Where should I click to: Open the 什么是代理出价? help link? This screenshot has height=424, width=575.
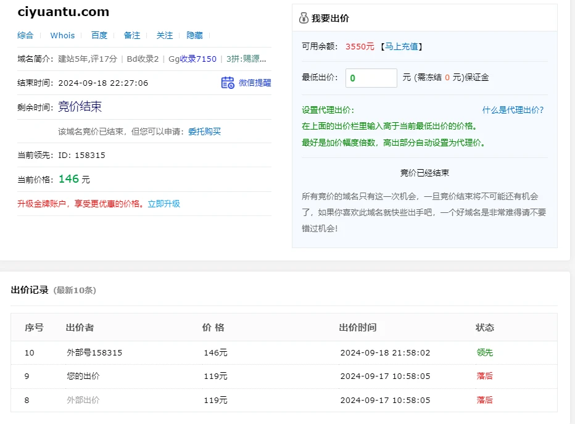(513, 110)
